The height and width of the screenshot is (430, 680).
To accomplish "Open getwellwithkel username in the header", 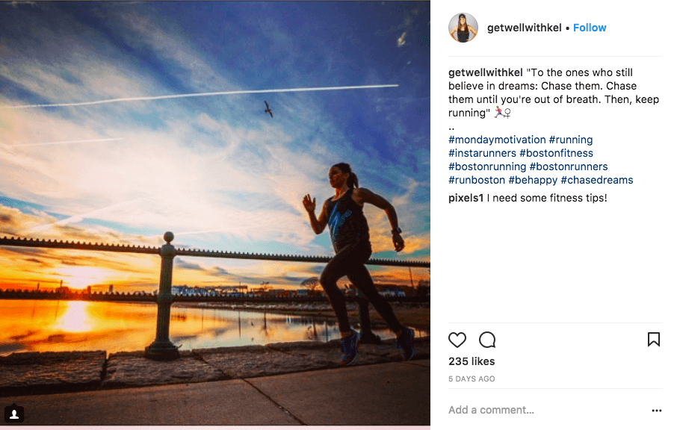I will [525, 28].
